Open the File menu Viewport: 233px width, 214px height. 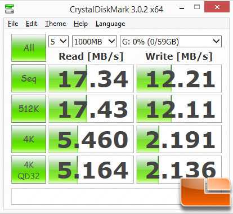(13, 24)
